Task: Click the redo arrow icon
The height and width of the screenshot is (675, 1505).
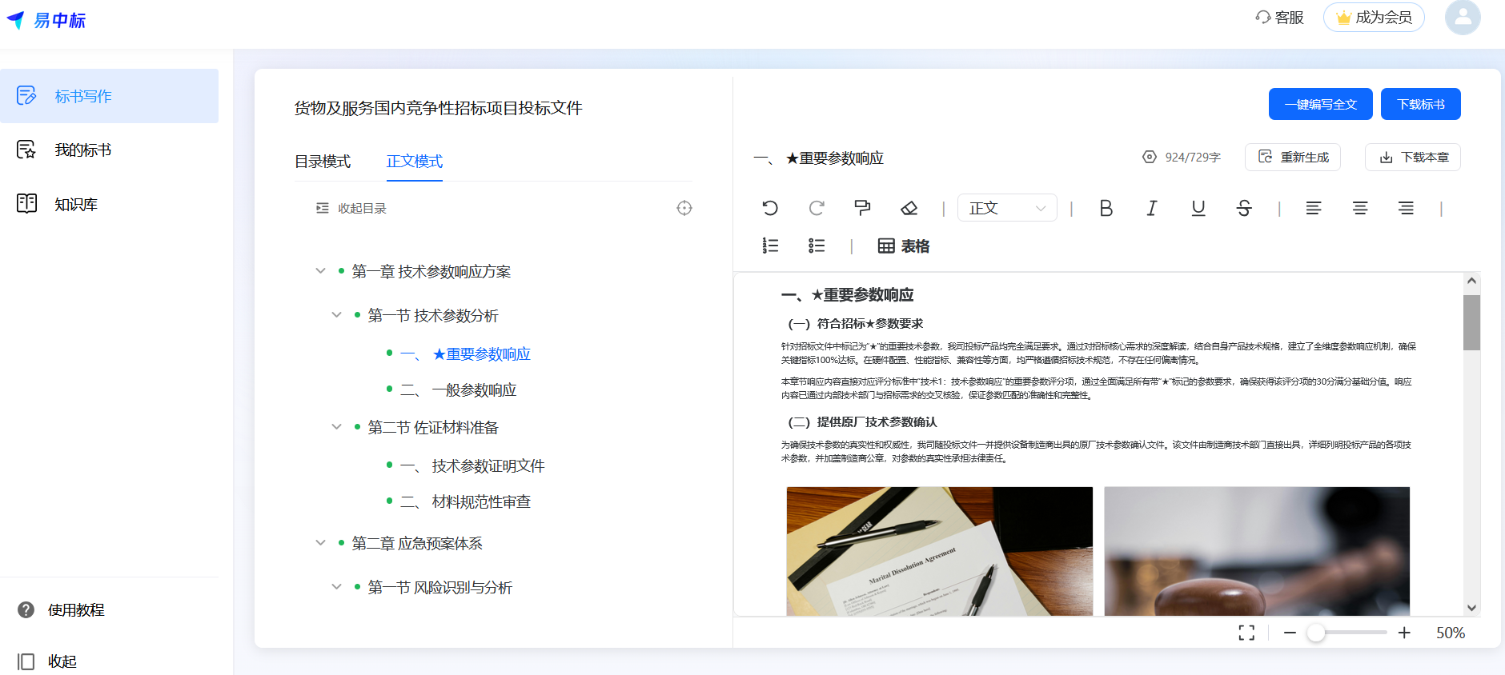Action: (817, 208)
